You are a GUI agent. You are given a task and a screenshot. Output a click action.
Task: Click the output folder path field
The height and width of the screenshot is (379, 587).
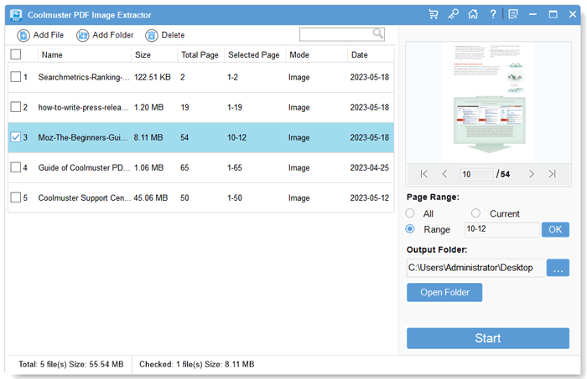475,268
